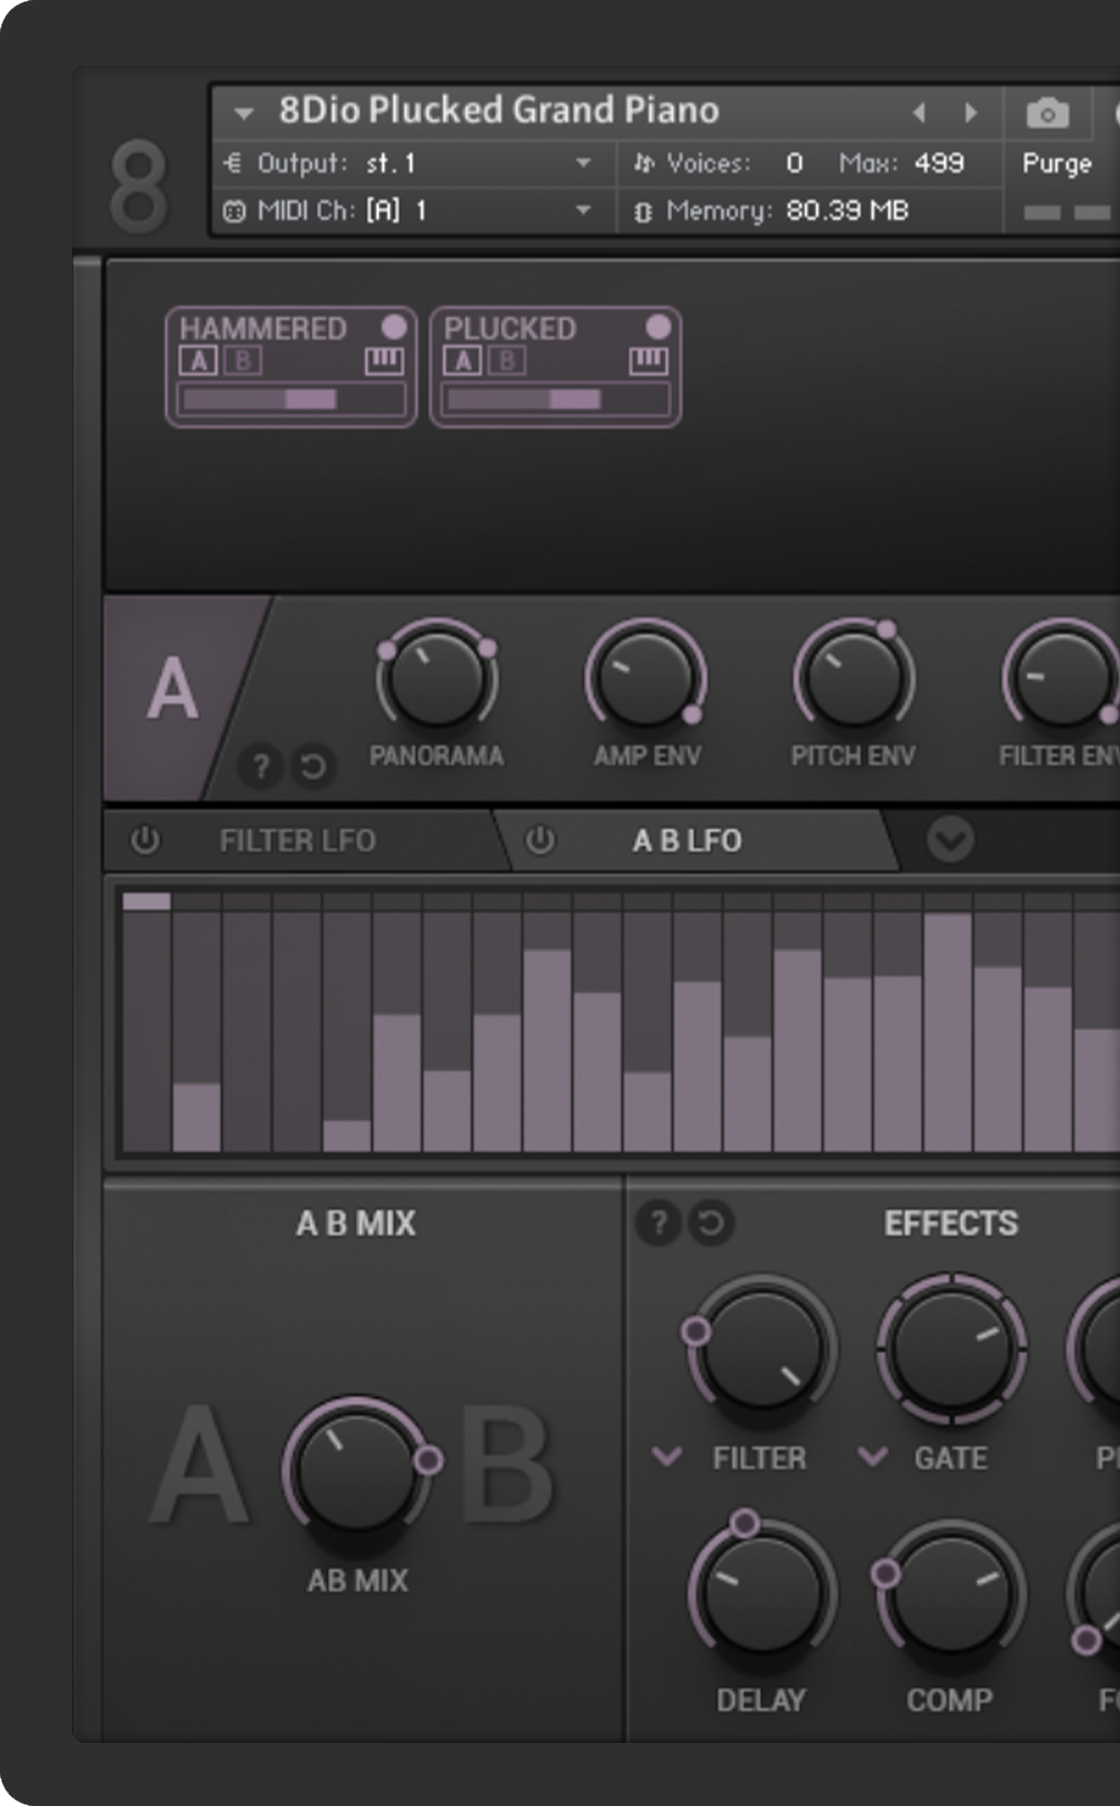Expand the LFO options chevron button
The width and height of the screenshot is (1120, 1806).
tap(950, 840)
